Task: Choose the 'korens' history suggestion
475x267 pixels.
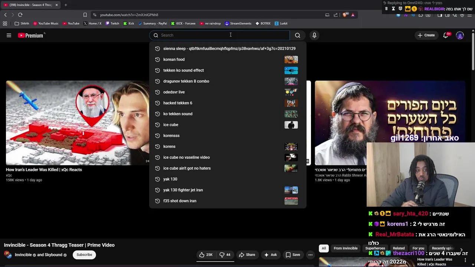Action: coord(228,146)
